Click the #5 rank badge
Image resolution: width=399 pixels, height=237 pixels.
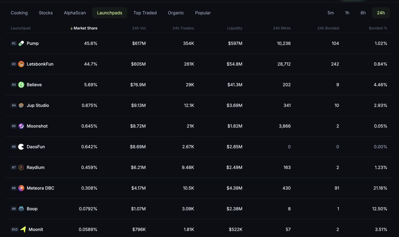point(14,126)
